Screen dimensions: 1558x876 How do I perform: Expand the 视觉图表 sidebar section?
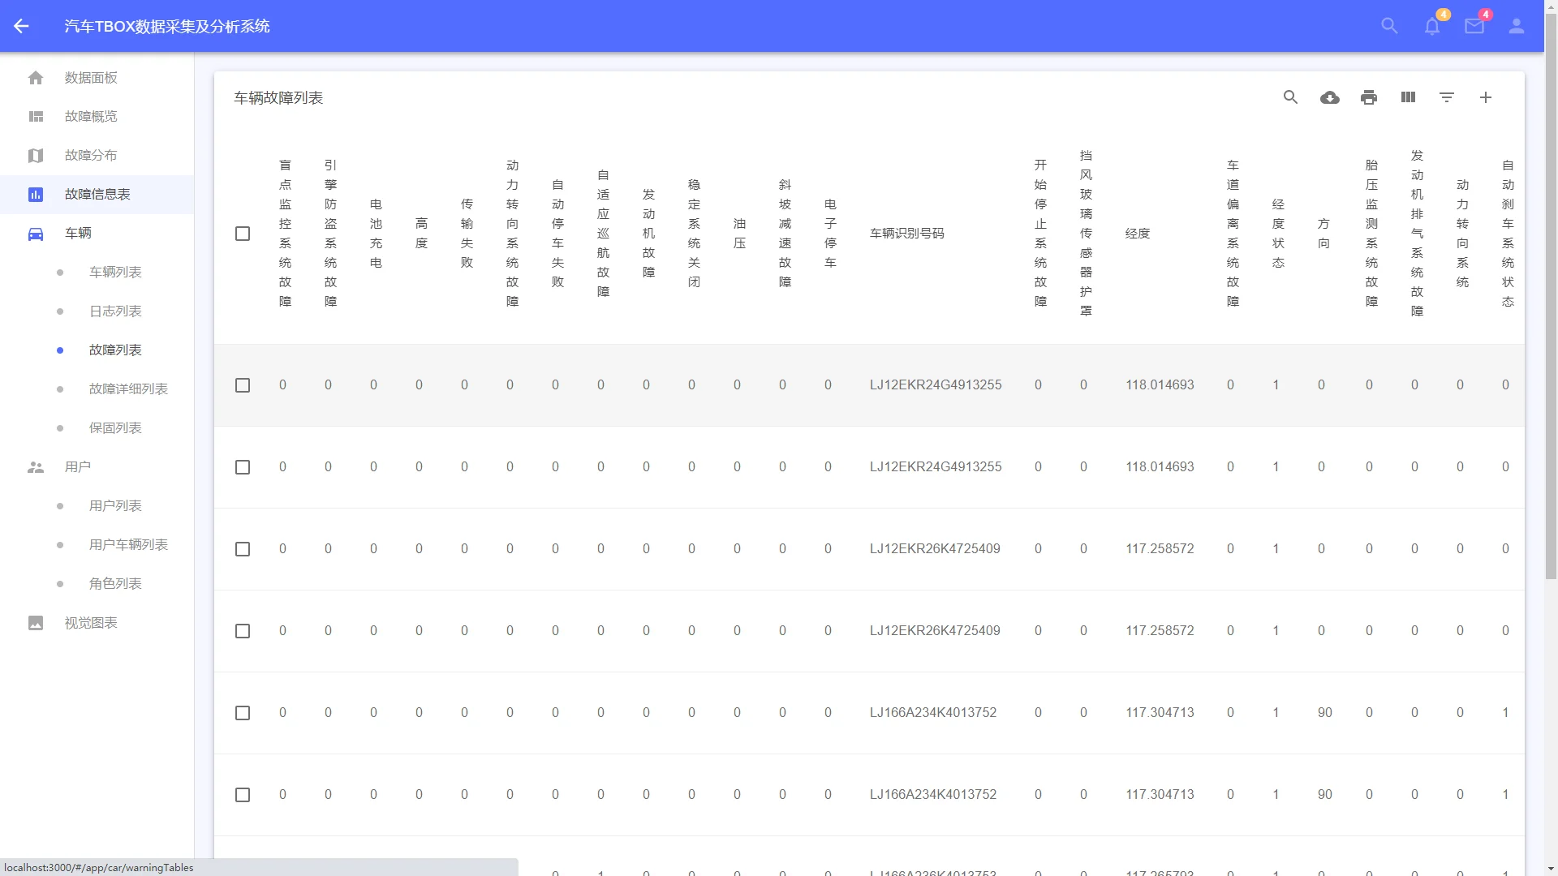(x=91, y=623)
